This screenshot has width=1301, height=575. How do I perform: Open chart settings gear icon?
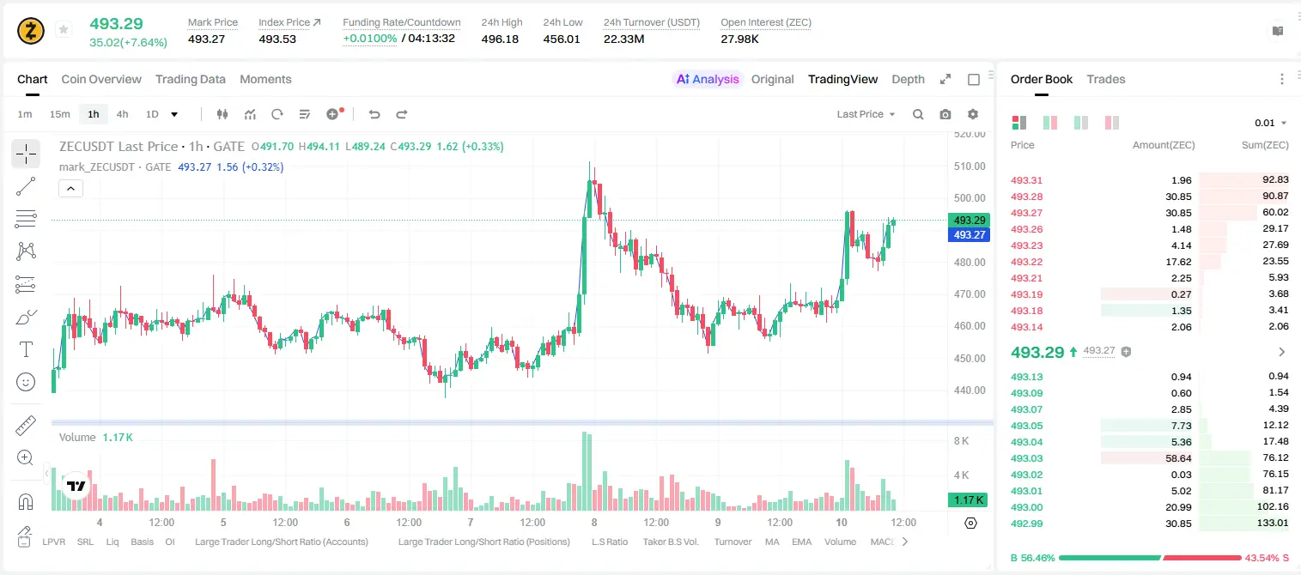[x=973, y=114]
